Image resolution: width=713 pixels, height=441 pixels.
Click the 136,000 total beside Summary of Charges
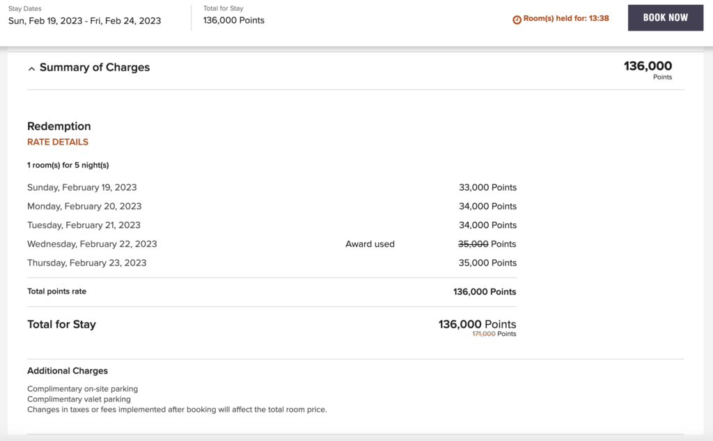click(x=648, y=66)
